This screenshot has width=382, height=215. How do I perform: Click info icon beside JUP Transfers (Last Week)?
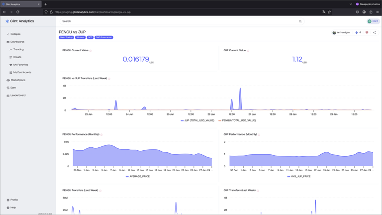click(258, 191)
